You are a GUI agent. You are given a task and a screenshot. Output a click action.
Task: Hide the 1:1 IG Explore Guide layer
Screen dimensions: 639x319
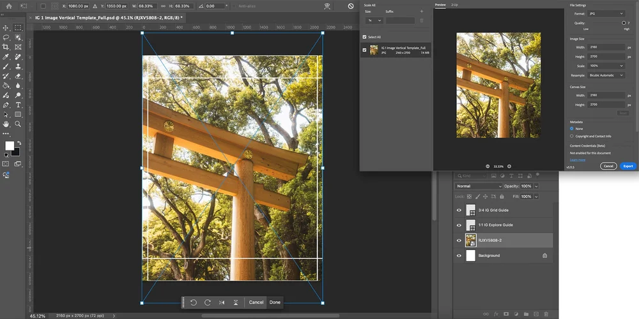pos(459,225)
